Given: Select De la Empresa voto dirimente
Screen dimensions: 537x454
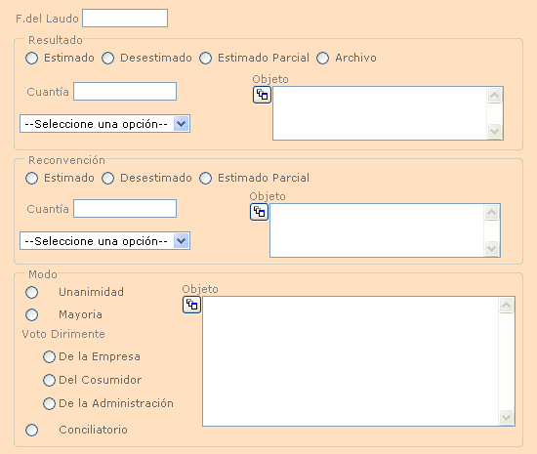Looking at the screenshot, I should [x=49, y=356].
